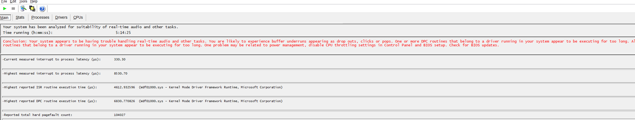The width and height of the screenshot is (635, 120).
Task: Click the red Conclusion text
Action: [x=319, y=43]
